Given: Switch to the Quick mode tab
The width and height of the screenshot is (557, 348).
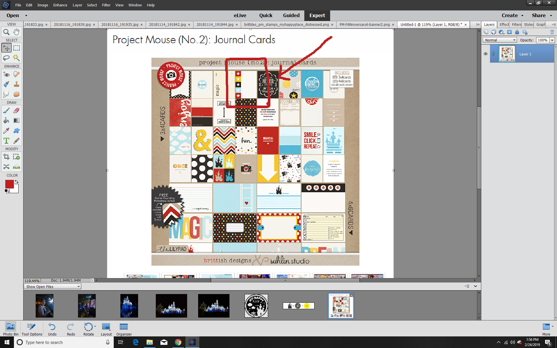Looking at the screenshot, I should [266, 15].
